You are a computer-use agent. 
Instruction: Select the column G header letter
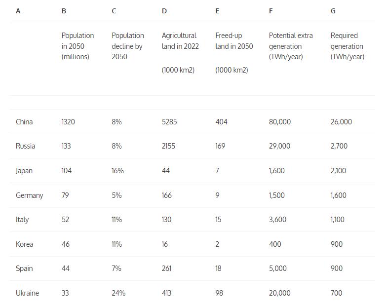333,11
